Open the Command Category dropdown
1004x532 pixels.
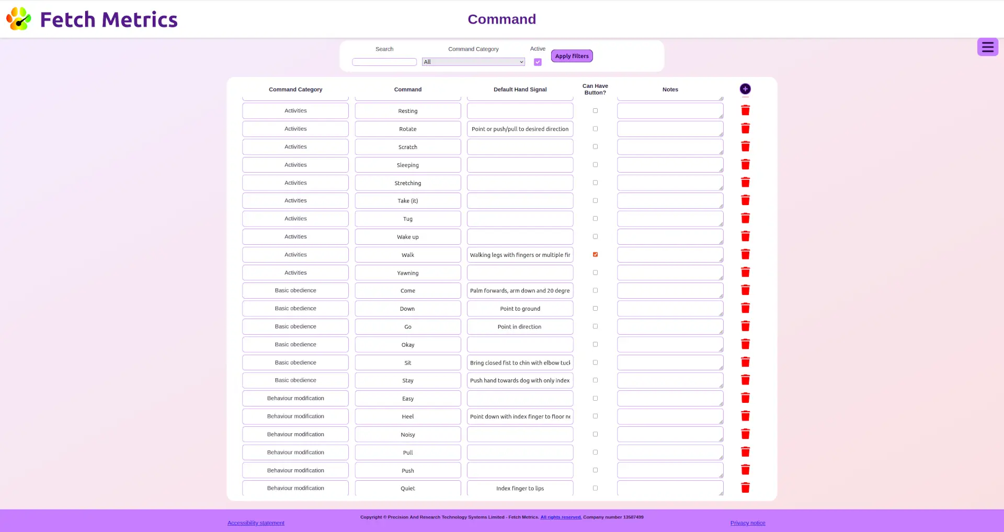473,62
